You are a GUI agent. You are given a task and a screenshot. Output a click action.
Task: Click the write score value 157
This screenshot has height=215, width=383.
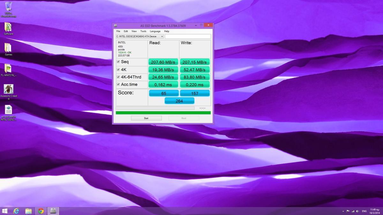[195, 93]
